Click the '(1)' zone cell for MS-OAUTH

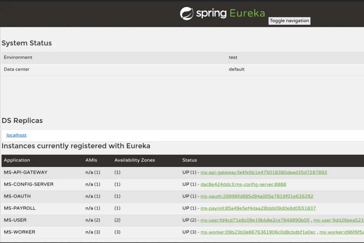[x=117, y=196]
